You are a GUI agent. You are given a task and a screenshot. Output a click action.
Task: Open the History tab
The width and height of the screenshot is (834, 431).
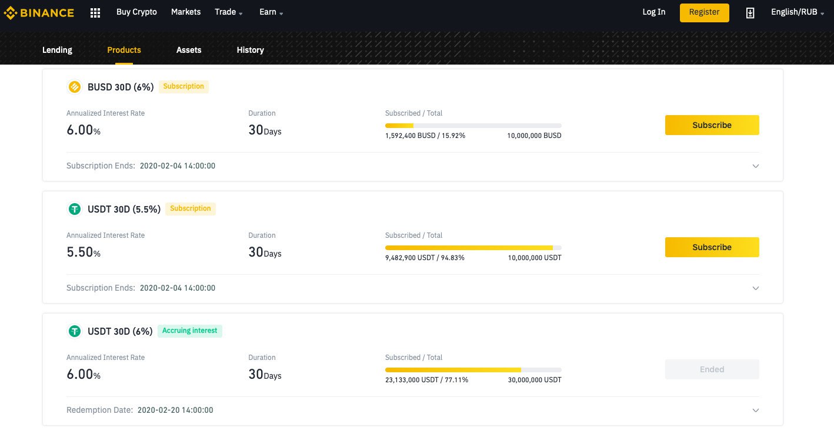tap(251, 50)
